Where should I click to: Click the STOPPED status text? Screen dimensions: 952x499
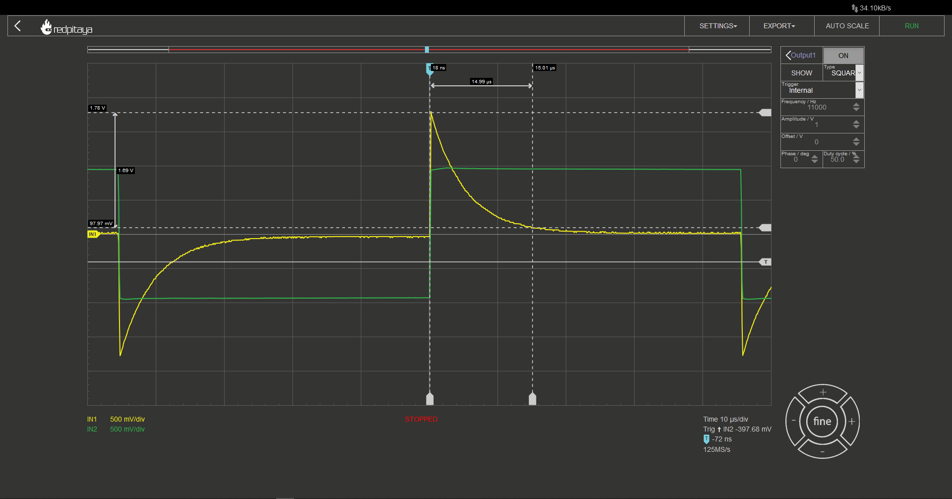tap(421, 419)
